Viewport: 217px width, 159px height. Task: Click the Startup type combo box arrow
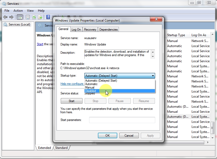click(153, 76)
